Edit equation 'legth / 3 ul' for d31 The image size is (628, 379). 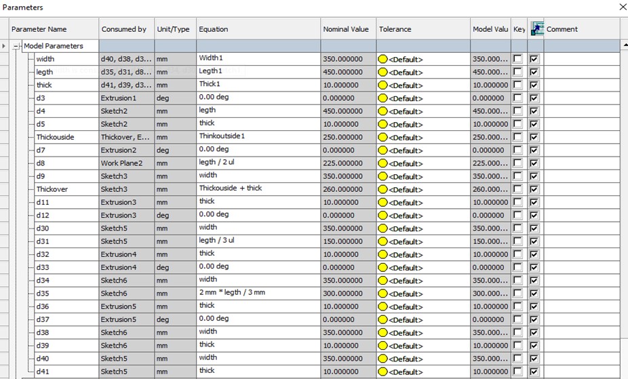[258, 241]
